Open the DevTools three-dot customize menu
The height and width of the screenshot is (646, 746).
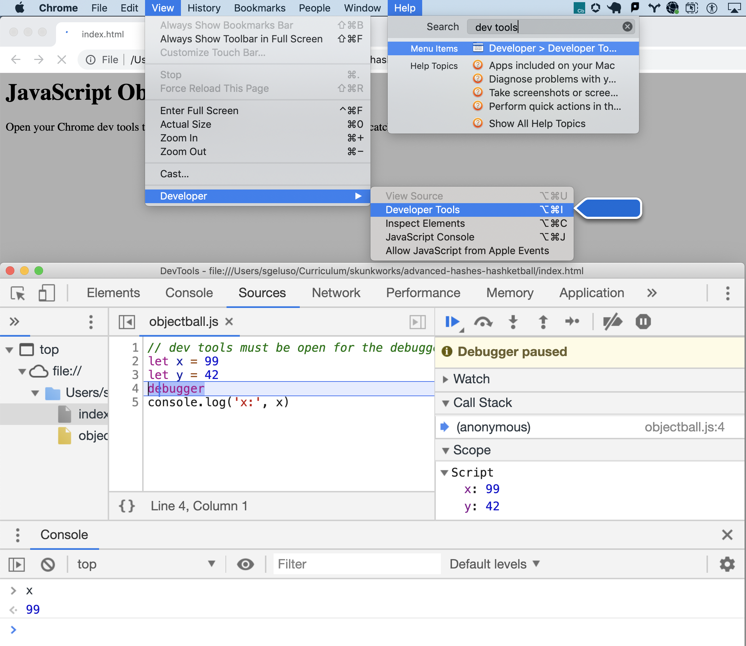(x=728, y=293)
